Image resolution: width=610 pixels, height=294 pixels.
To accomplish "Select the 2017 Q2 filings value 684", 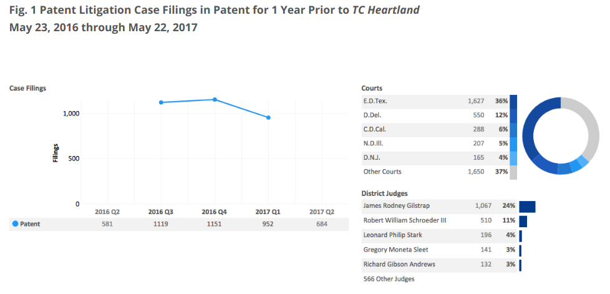I will (x=322, y=223).
